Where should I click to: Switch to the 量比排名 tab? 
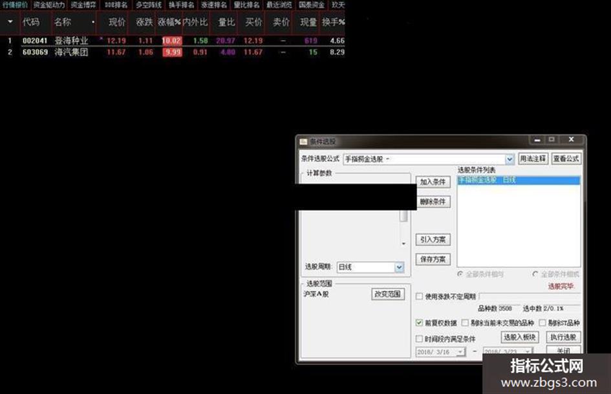pyautogui.click(x=246, y=5)
